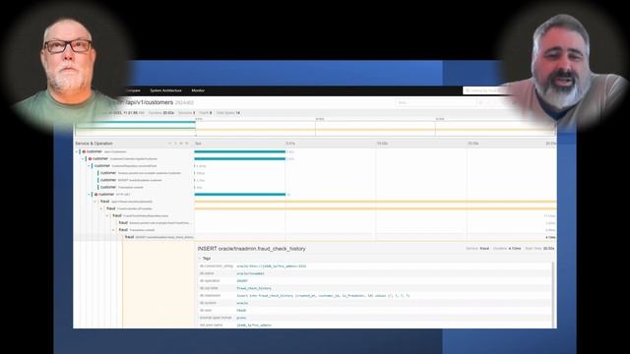Click the db.sql.table value fraud_check_history
This screenshot has width=630, height=354.
254,288
